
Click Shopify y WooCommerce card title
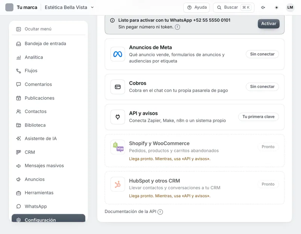point(159,143)
